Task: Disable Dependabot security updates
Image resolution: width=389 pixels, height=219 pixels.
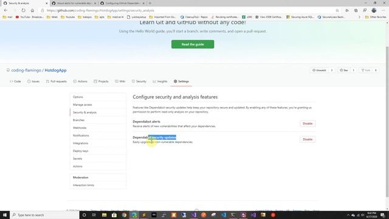Action: point(308,139)
